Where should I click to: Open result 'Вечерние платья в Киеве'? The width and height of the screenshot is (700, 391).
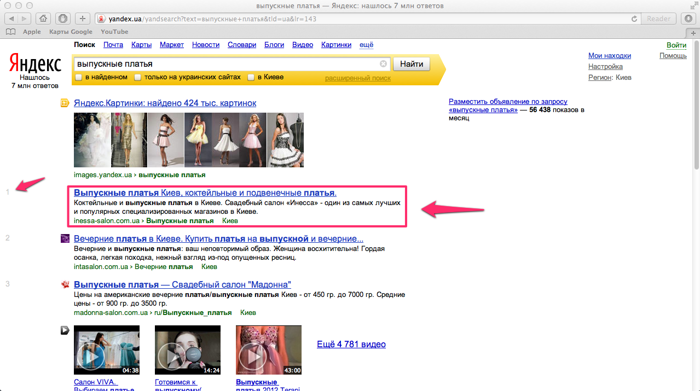coord(218,239)
